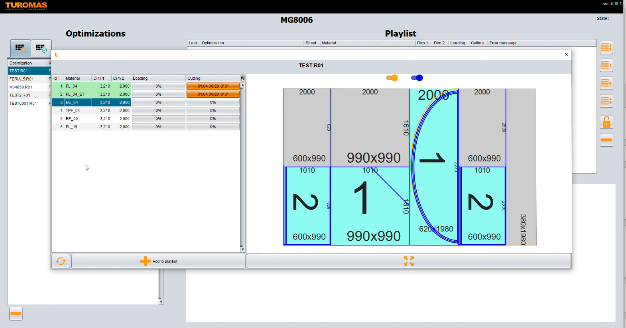626x328 pixels.
Task: Toggle the blue switch above the cutting layout
Action: (417, 78)
